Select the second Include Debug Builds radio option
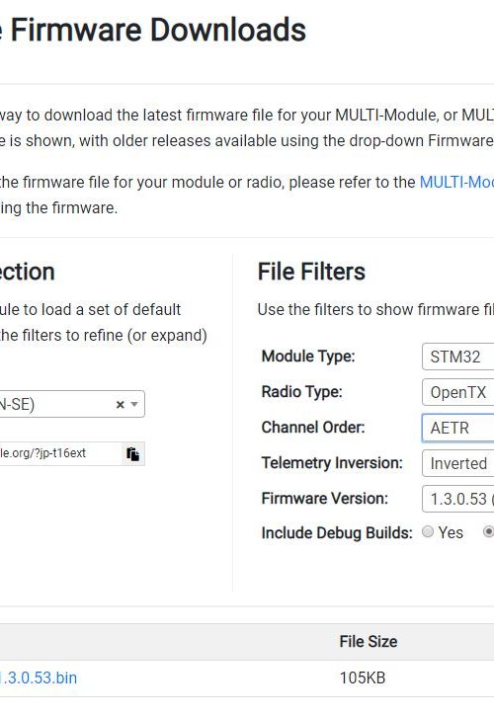The image size is (494, 716). coord(489,531)
